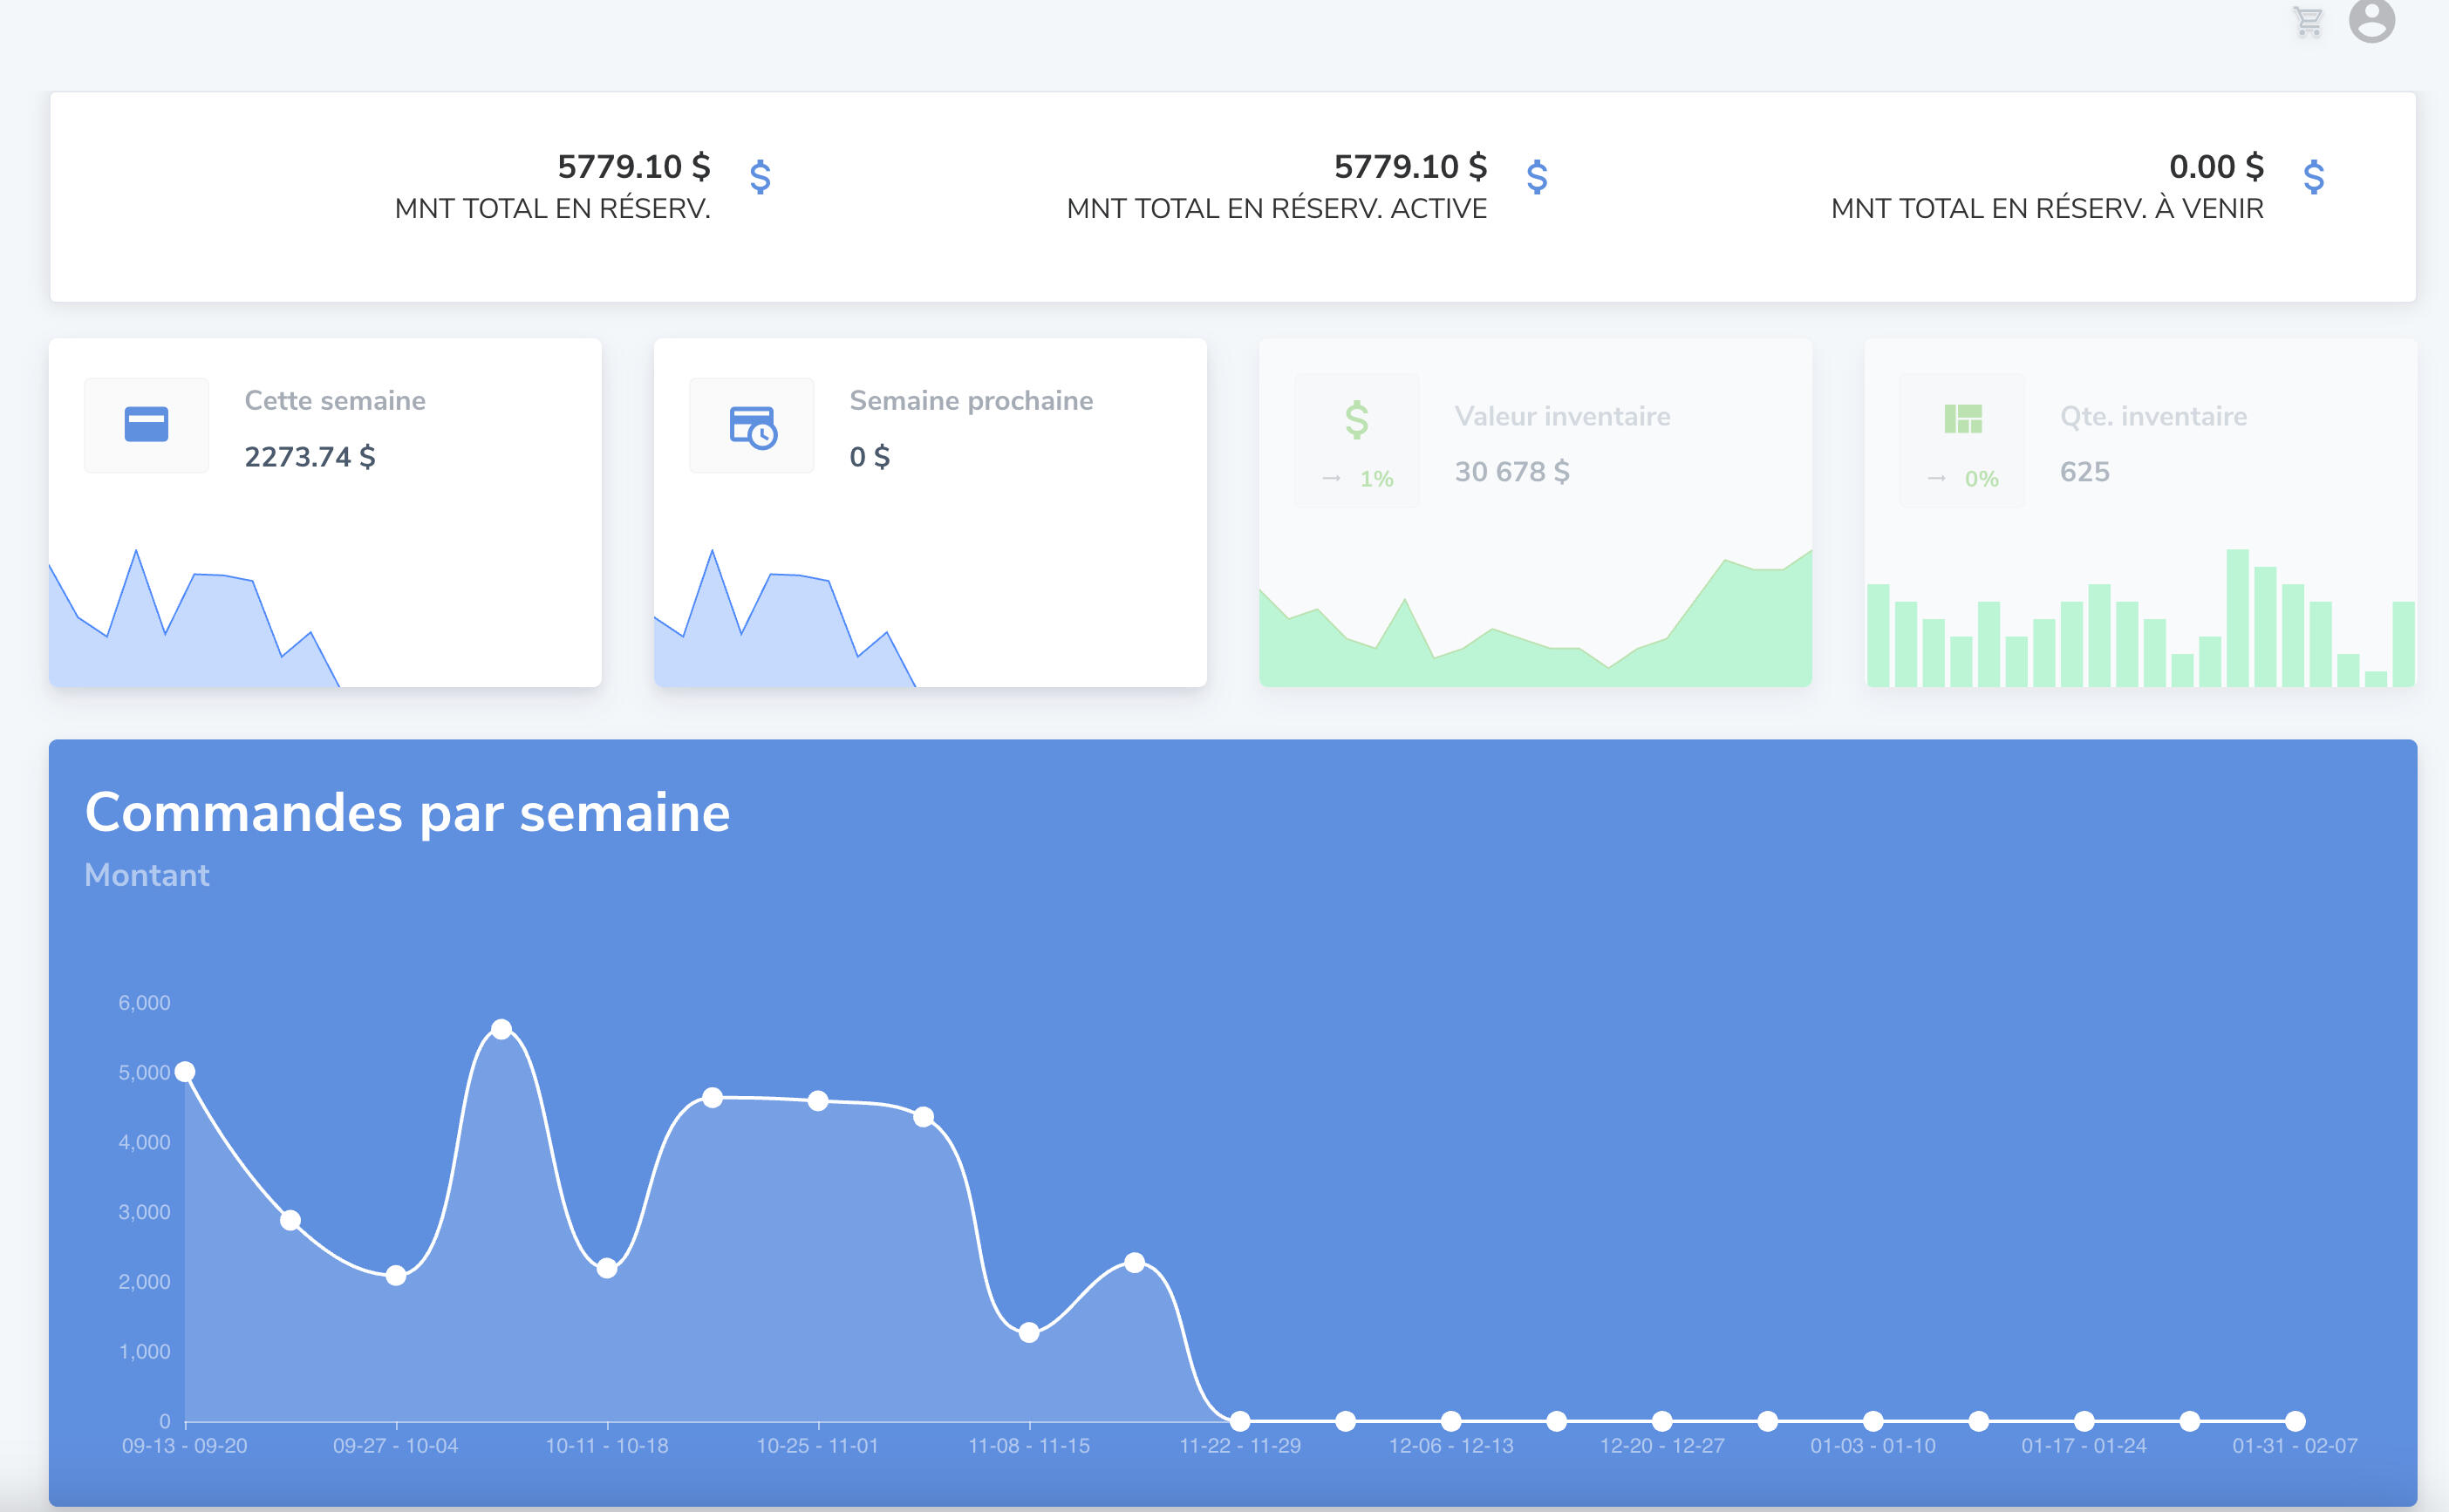Click dollar icon beside RÉSERV. À VENIR

(2313, 177)
